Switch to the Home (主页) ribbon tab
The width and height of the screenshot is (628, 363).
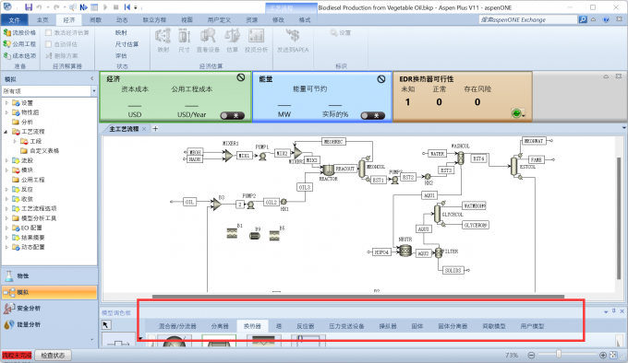pyautogui.click(x=42, y=19)
